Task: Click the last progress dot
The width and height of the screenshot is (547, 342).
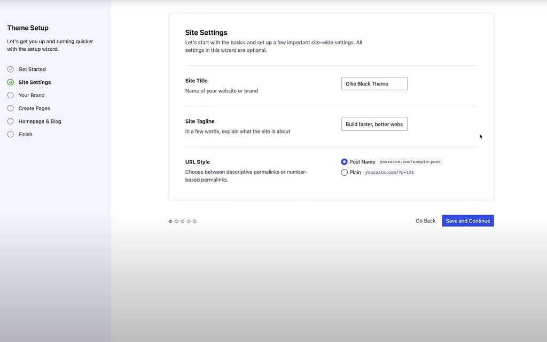Action: 194,221
